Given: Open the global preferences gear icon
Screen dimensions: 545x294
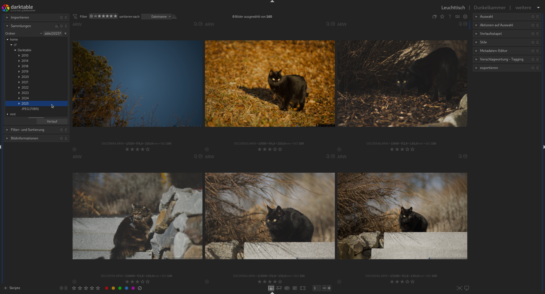Looking at the screenshot, I should (465, 17).
